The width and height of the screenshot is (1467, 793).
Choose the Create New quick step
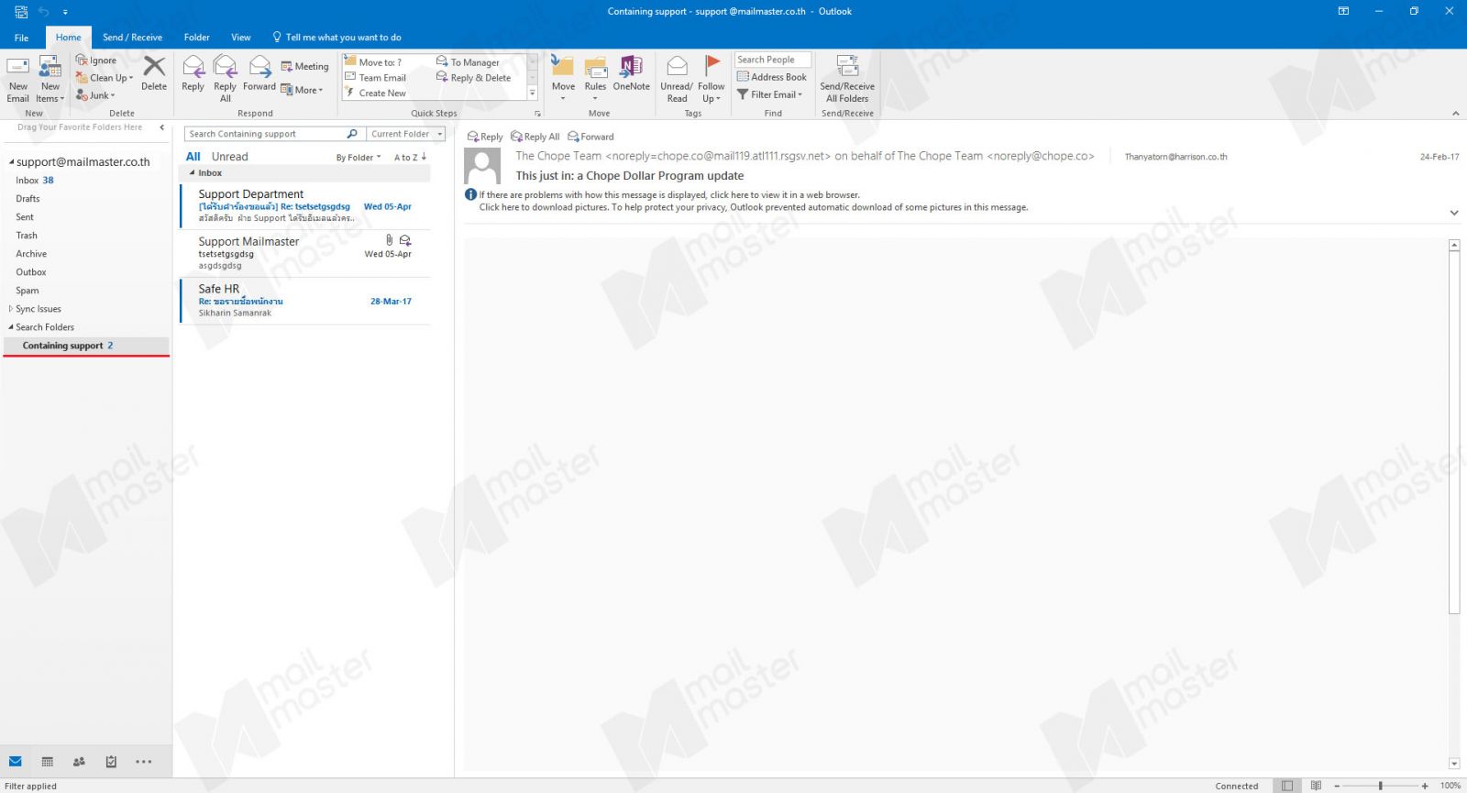pos(376,94)
